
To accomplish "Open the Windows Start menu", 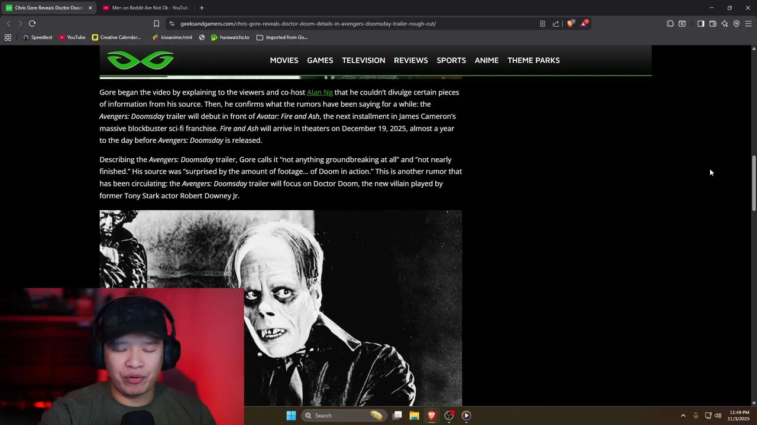I will (x=291, y=416).
